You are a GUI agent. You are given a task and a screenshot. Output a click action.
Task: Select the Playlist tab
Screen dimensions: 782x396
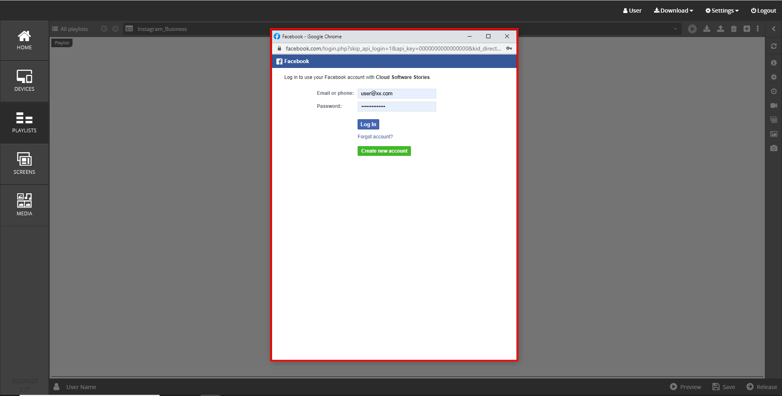62,43
